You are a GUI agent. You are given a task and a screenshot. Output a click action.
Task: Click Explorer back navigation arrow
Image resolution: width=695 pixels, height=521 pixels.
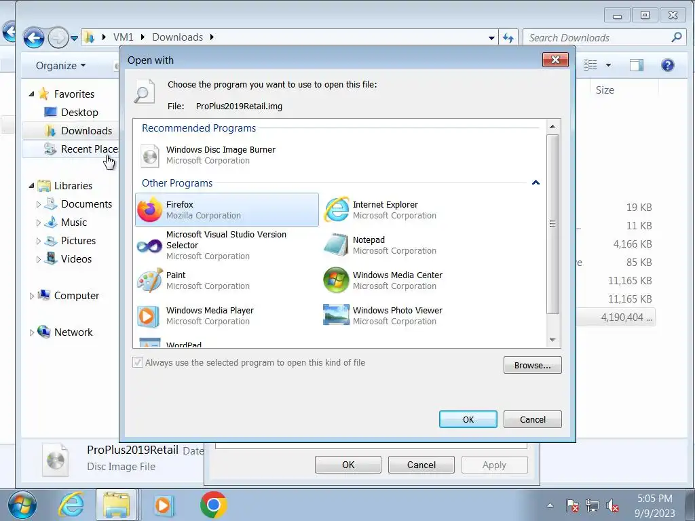[34, 38]
